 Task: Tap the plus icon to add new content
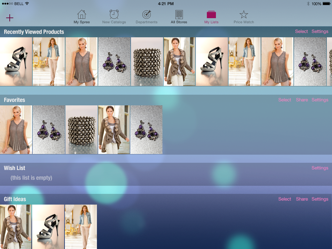click(x=10, y=18)
